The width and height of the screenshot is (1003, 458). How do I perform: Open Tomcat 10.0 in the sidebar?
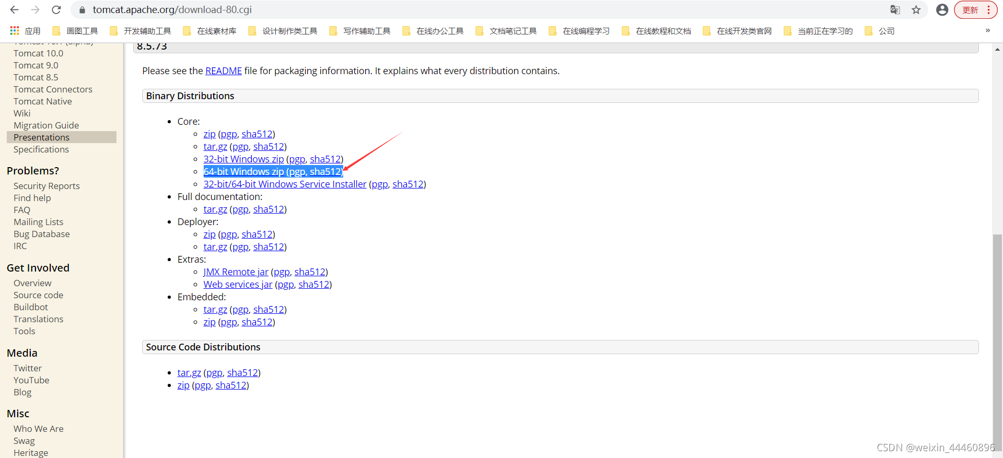click(38, 53)
